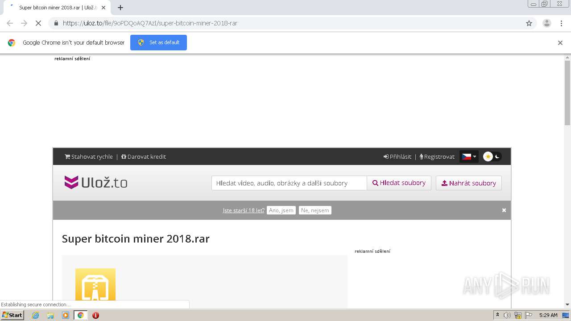This screenshot has width=571, height=321.
Task: Open volume control in tray
Action: (507, 315)
